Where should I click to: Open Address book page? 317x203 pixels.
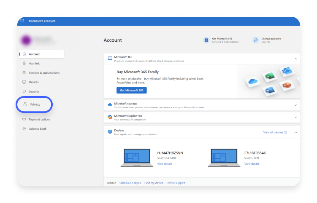[38, 128]
